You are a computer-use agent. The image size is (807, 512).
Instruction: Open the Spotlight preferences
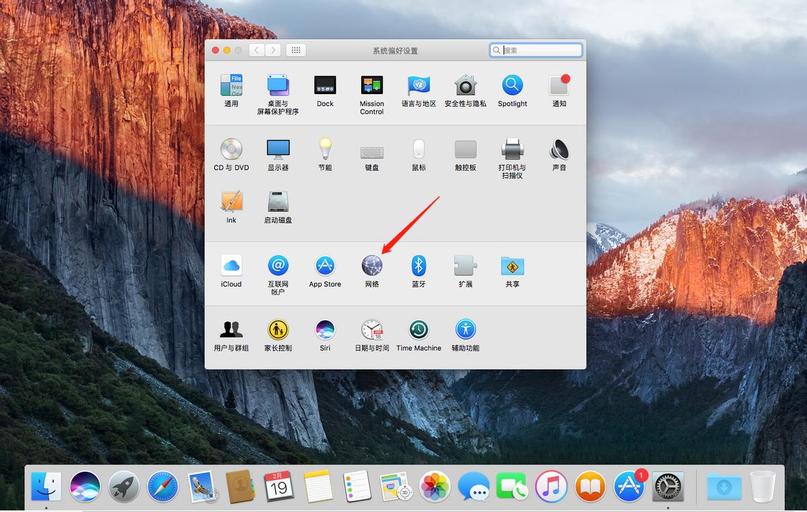pyautogui.click(x=512, y=85)
